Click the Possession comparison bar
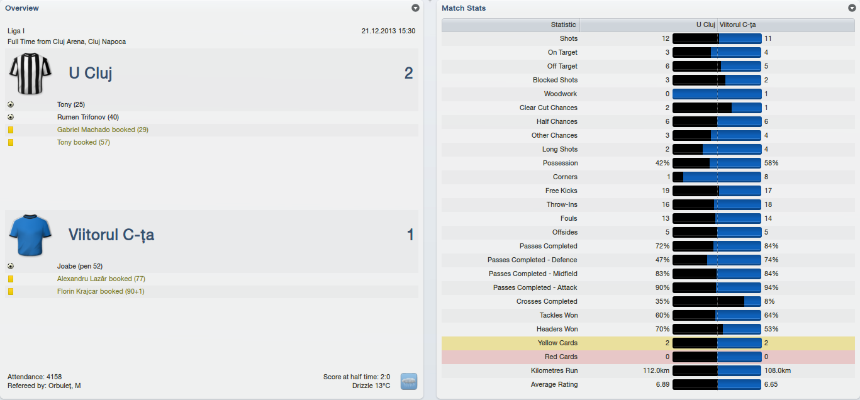Viewport: 860px width, 400px height. point(717,163)
